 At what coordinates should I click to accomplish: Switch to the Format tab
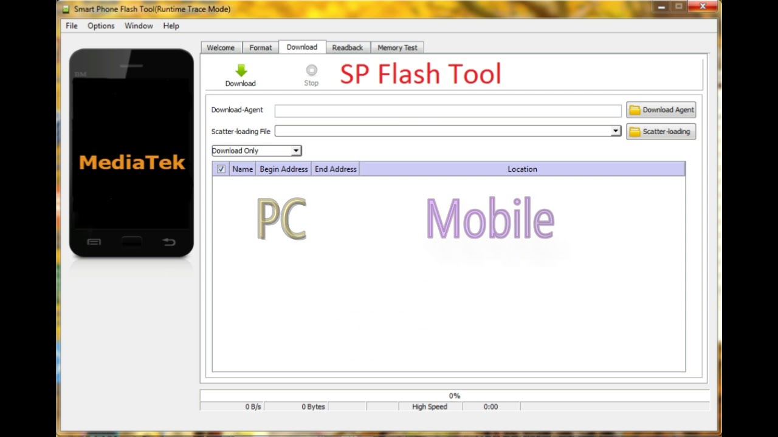[261, 47]
